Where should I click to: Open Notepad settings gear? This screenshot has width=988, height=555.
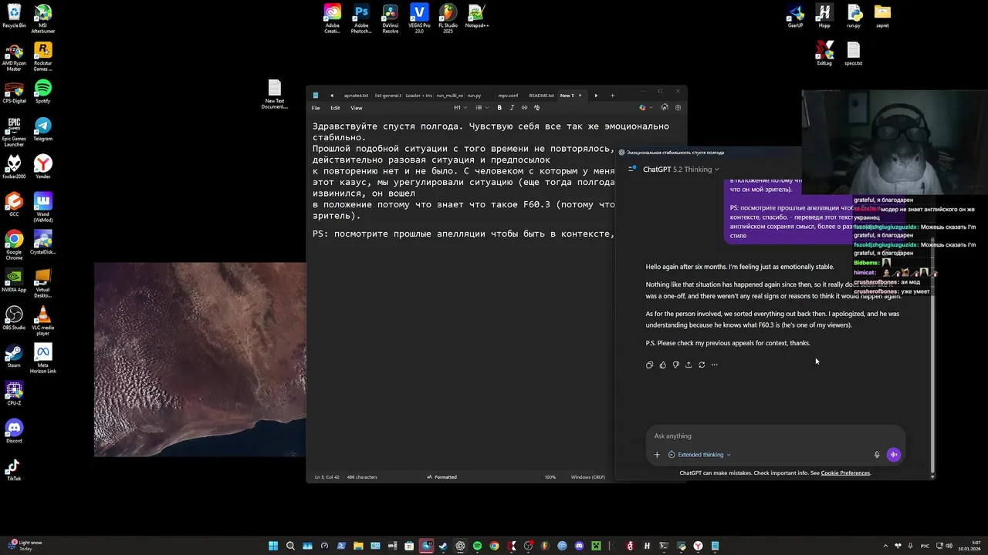(x=678, y=108)
